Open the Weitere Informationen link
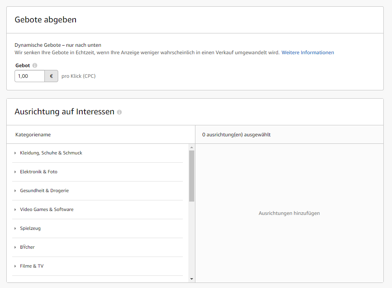Screen dimensions: 392x288 [x=308, y=53]
